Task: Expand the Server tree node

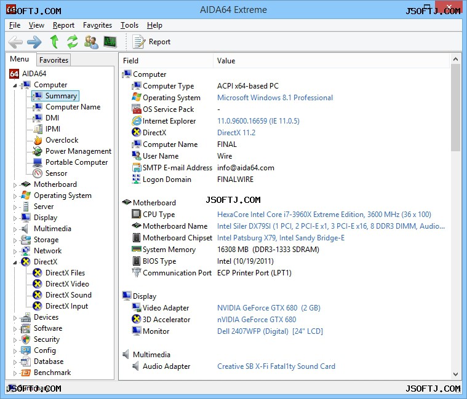Action: tap(15, 207)
